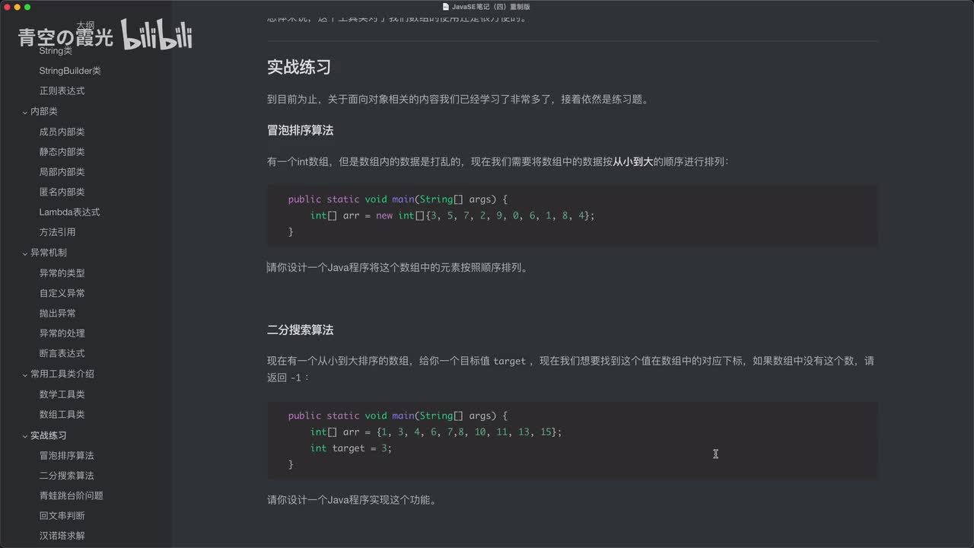
Task: Open 局部内部类 in the outline
Action: (62, 172)
